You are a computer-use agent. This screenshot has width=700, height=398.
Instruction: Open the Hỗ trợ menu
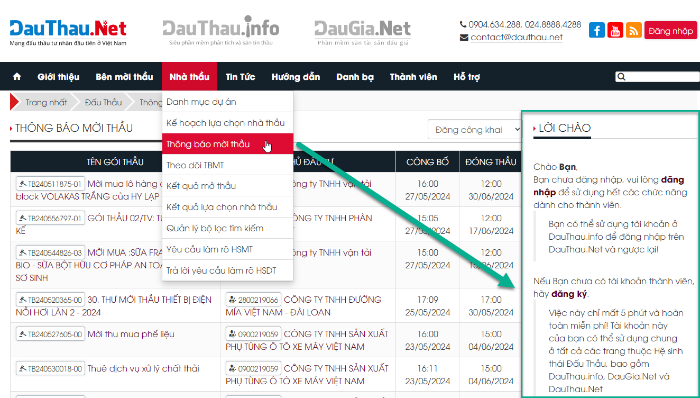tap(467, 77)
